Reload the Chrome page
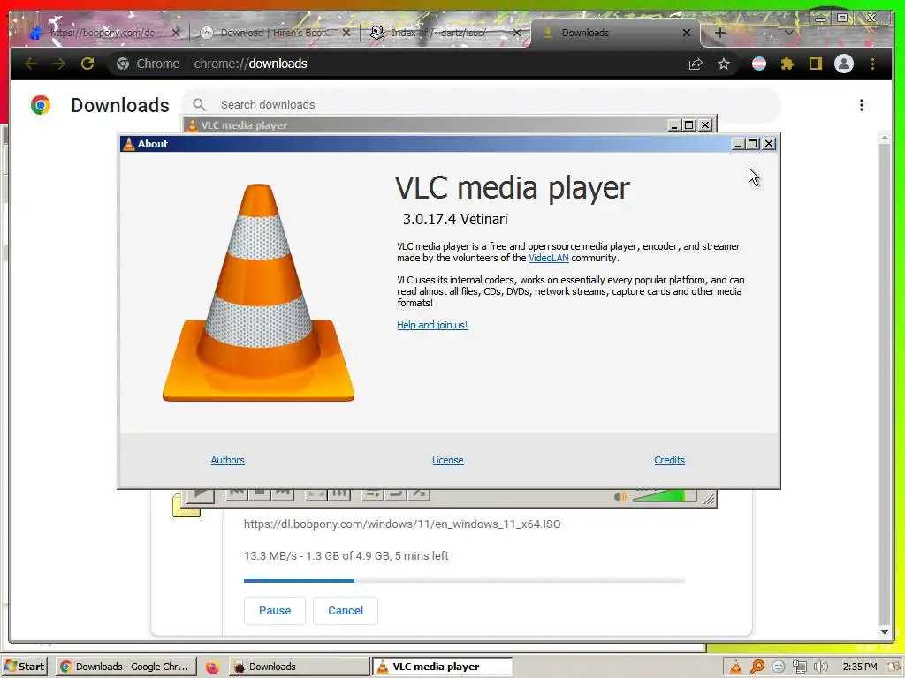This screenshot has height=678, width=905. coord(87,64)
